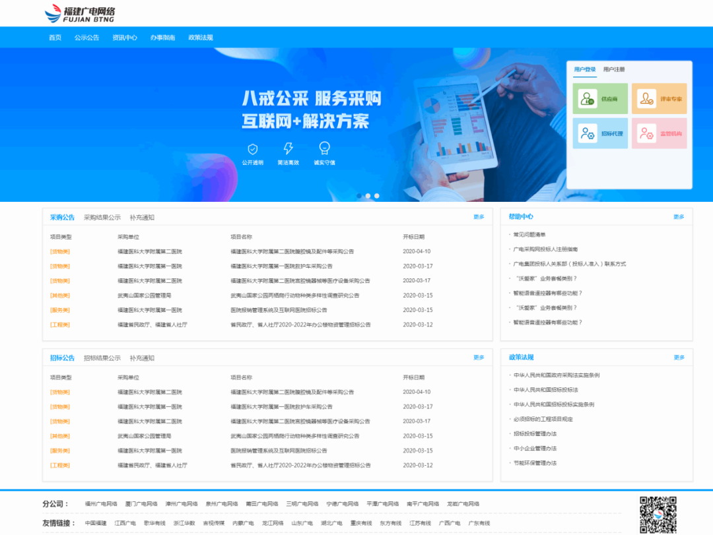Screen dimensions: 713x535
Task: Click the 公开透明 shield icon on banner
Action: (252, 148)
